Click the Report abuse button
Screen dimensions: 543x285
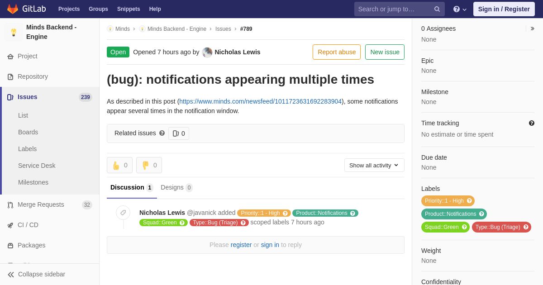pyautogui.click(x=337, y=52)
